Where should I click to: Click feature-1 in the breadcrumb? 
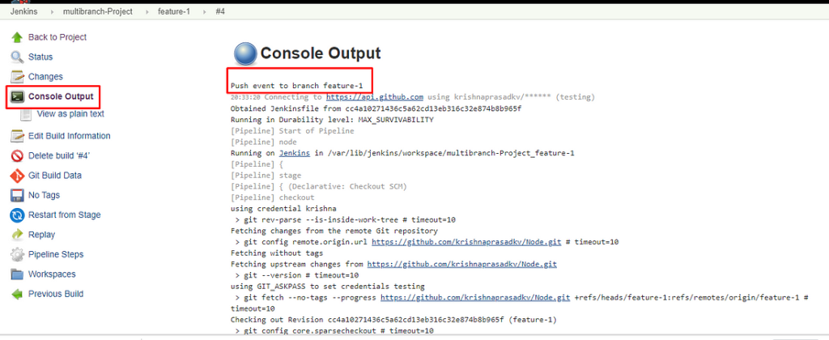coord(174,11)
